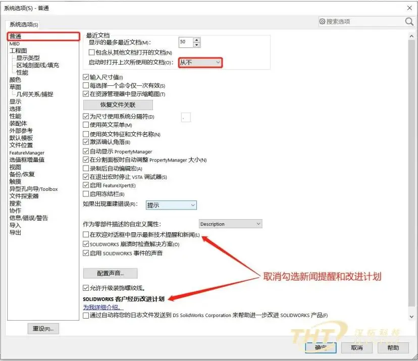Select 文件位置 category

(21, 145)
